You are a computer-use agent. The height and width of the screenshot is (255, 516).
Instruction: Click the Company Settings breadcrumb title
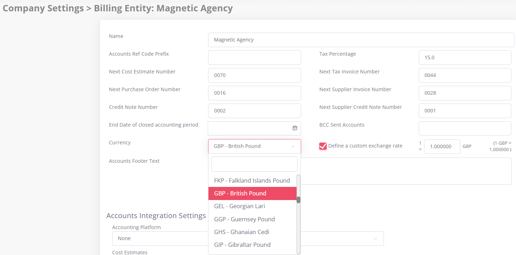43,9
